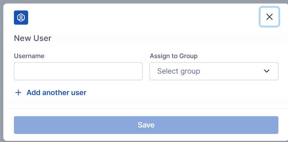Close the New User dialog
288x142 pixels.
click(x=269, y=17)
